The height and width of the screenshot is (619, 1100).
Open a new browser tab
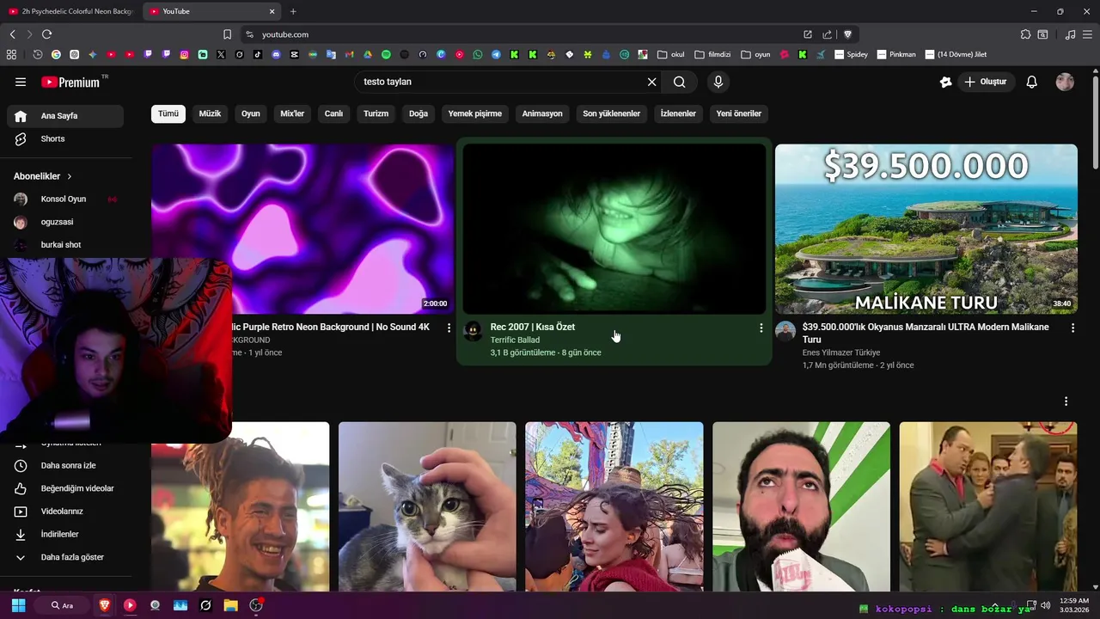(x=293, y=11)
